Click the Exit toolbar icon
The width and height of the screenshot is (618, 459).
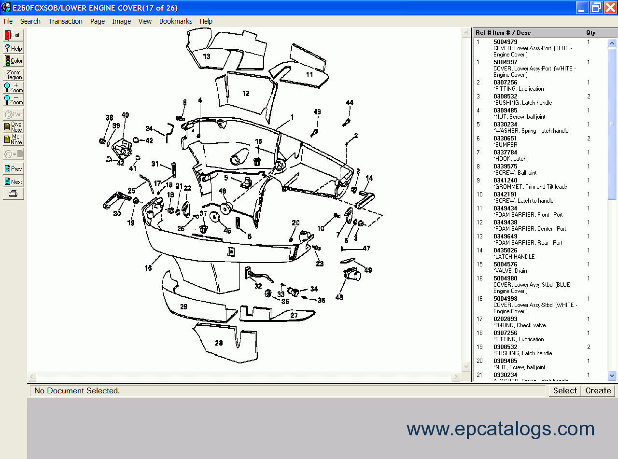click(13, 35)
